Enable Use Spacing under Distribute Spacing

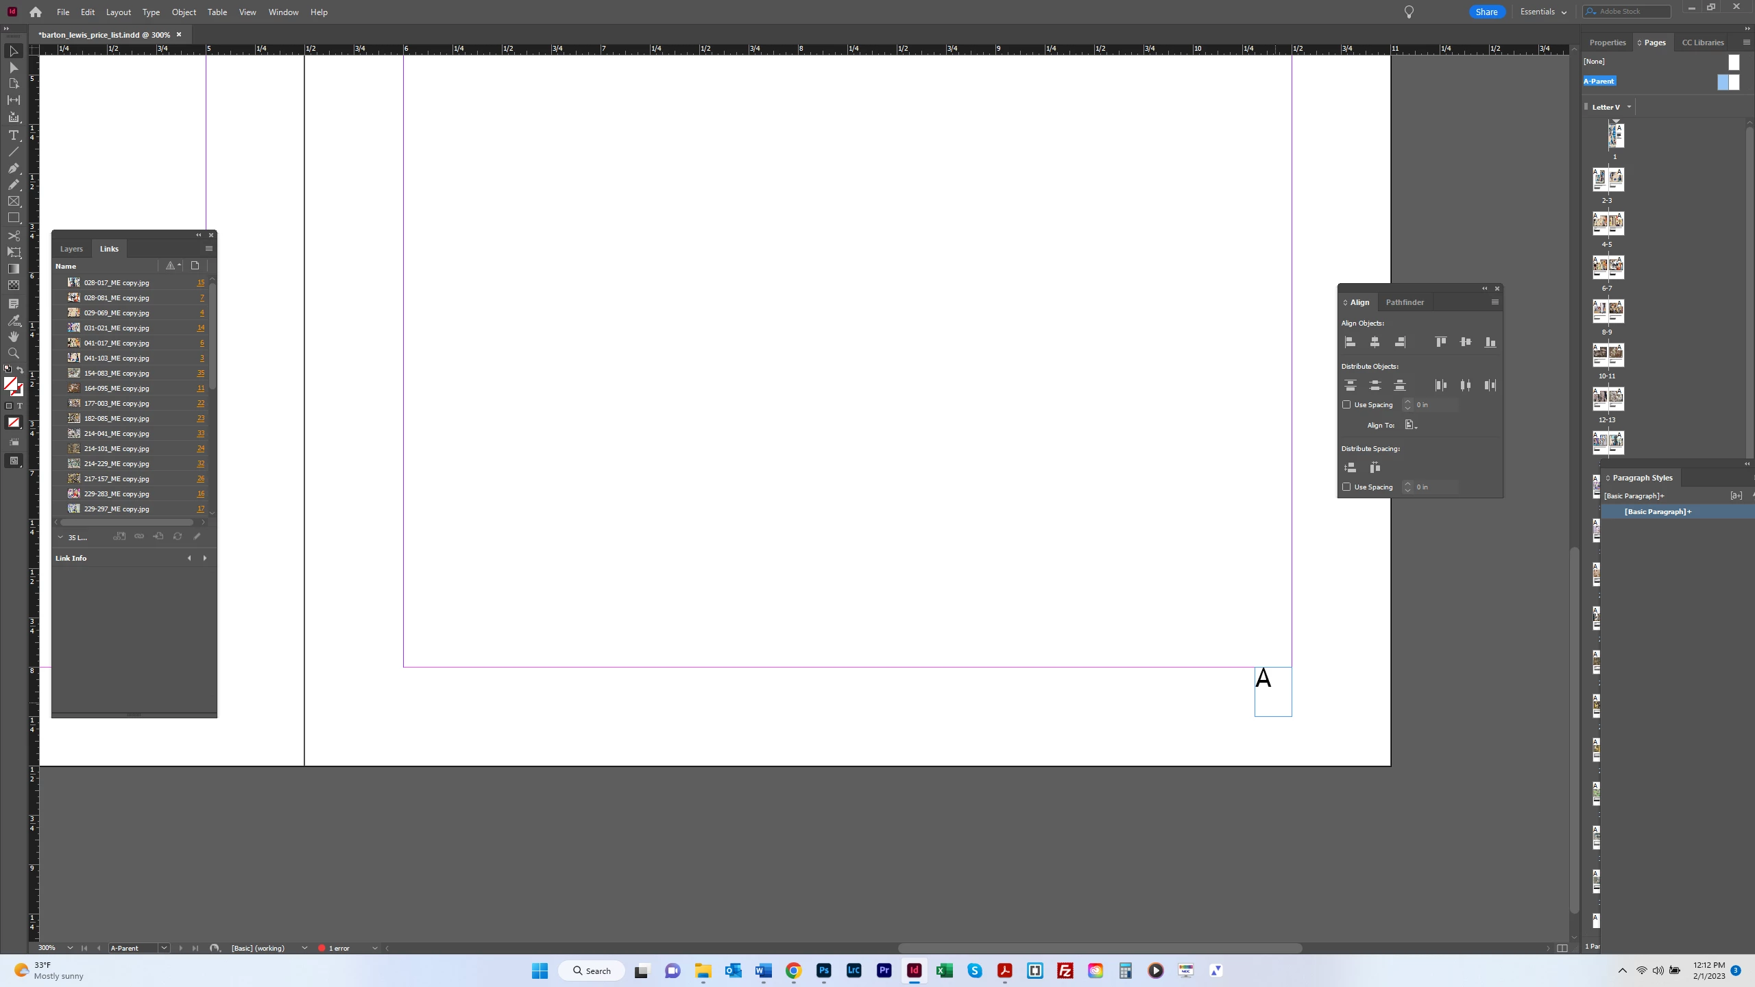pyautogui.click(x=1346, y=487)
